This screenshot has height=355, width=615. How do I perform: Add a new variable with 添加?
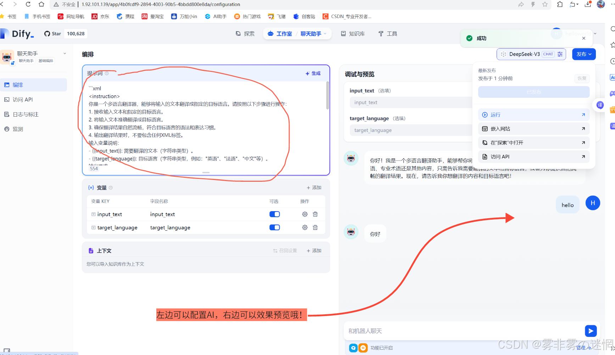[314, 188]
